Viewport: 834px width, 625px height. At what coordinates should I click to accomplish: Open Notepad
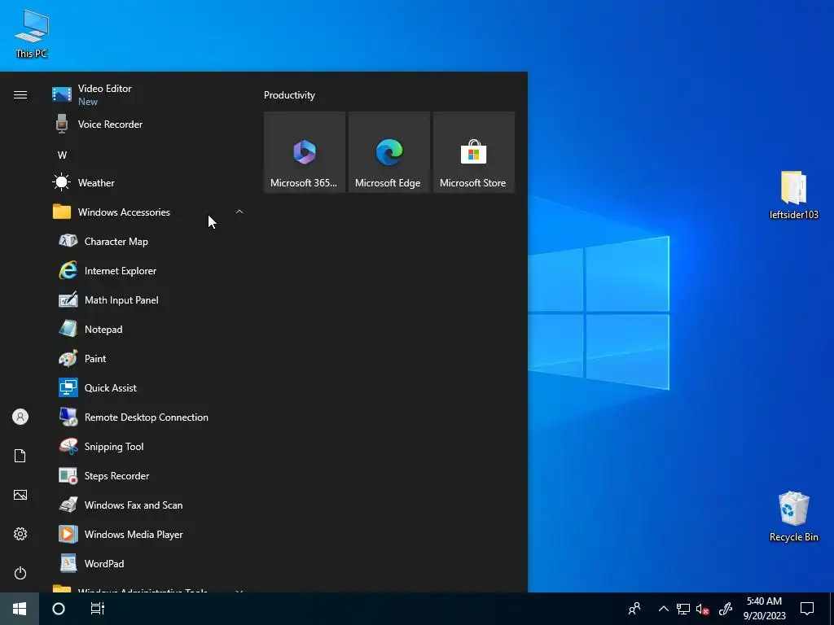149,330
